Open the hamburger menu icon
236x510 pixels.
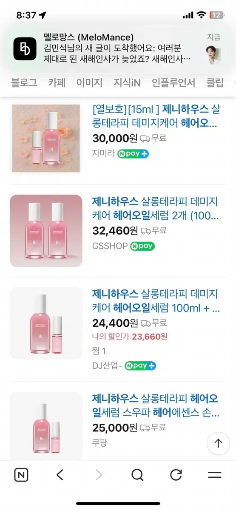click(215, 475)
